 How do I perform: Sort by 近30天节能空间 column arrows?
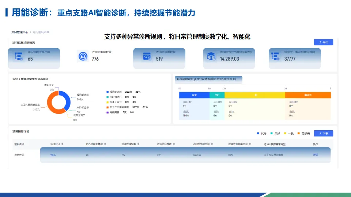(x=212, y=144)
